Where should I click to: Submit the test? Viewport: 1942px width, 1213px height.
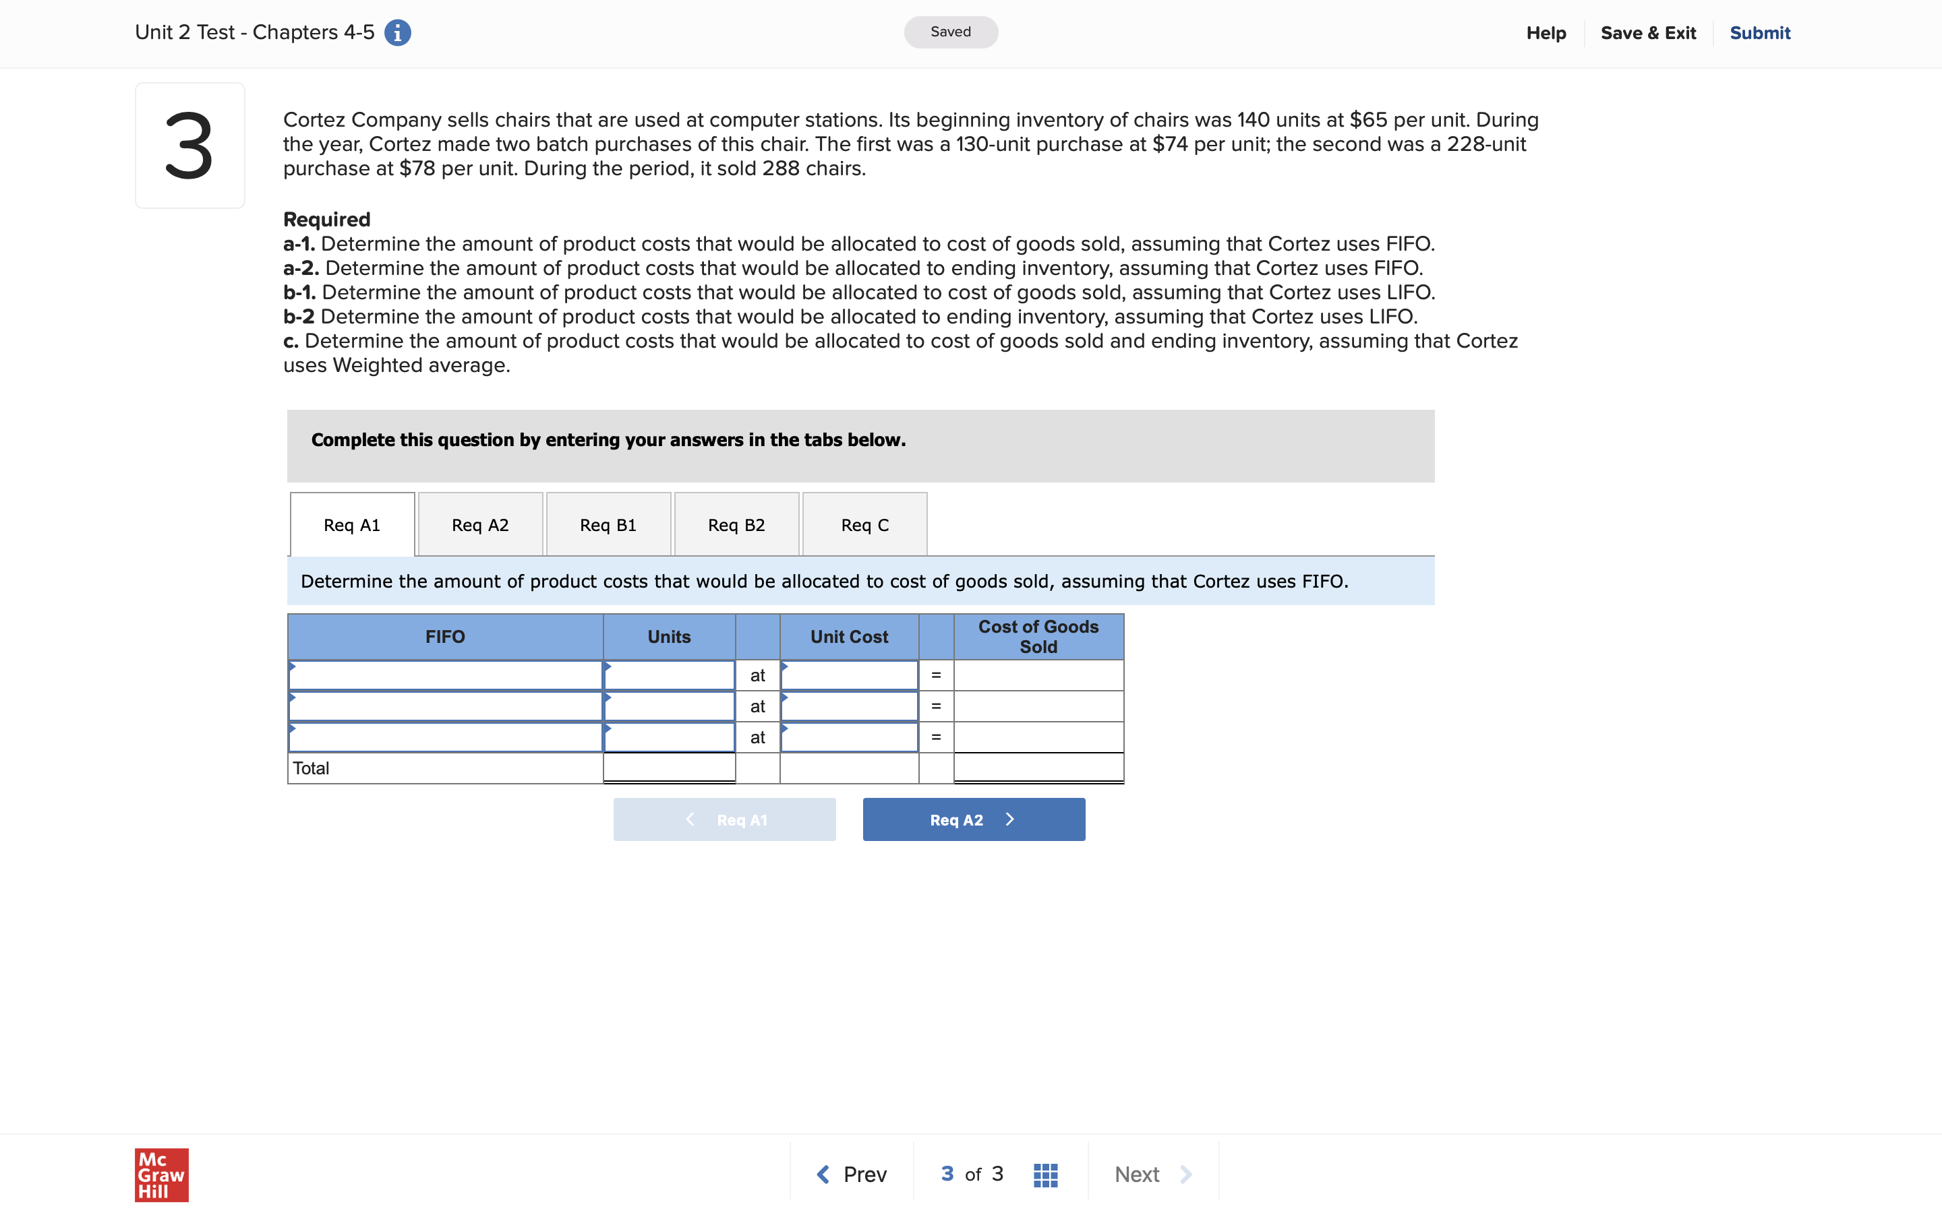[1760, 33]
